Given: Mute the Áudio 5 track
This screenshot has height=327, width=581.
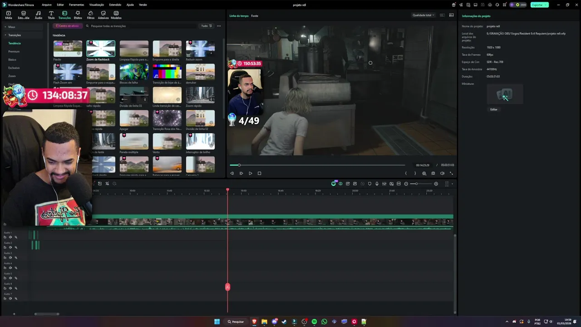Looking at the screenshot, I should tap(10, 278).
